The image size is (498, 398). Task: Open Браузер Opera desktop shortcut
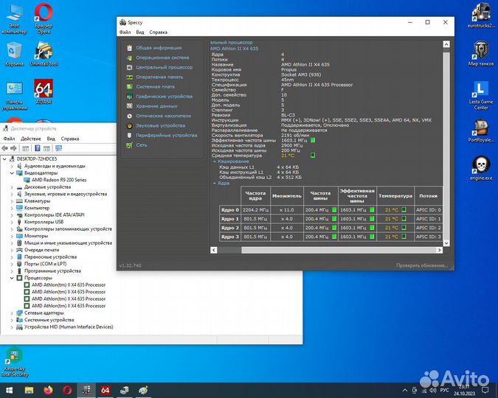[x=44, y=18]
